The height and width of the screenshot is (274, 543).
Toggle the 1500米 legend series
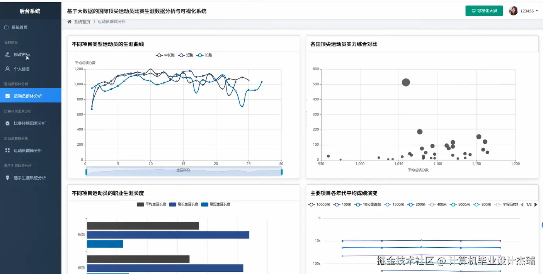click(x=394, y=205)
